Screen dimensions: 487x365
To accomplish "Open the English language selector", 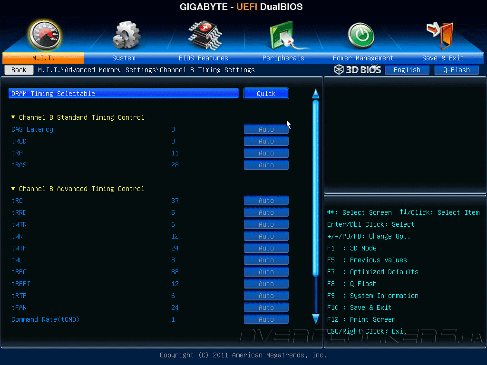I will [x=407, y=70].
